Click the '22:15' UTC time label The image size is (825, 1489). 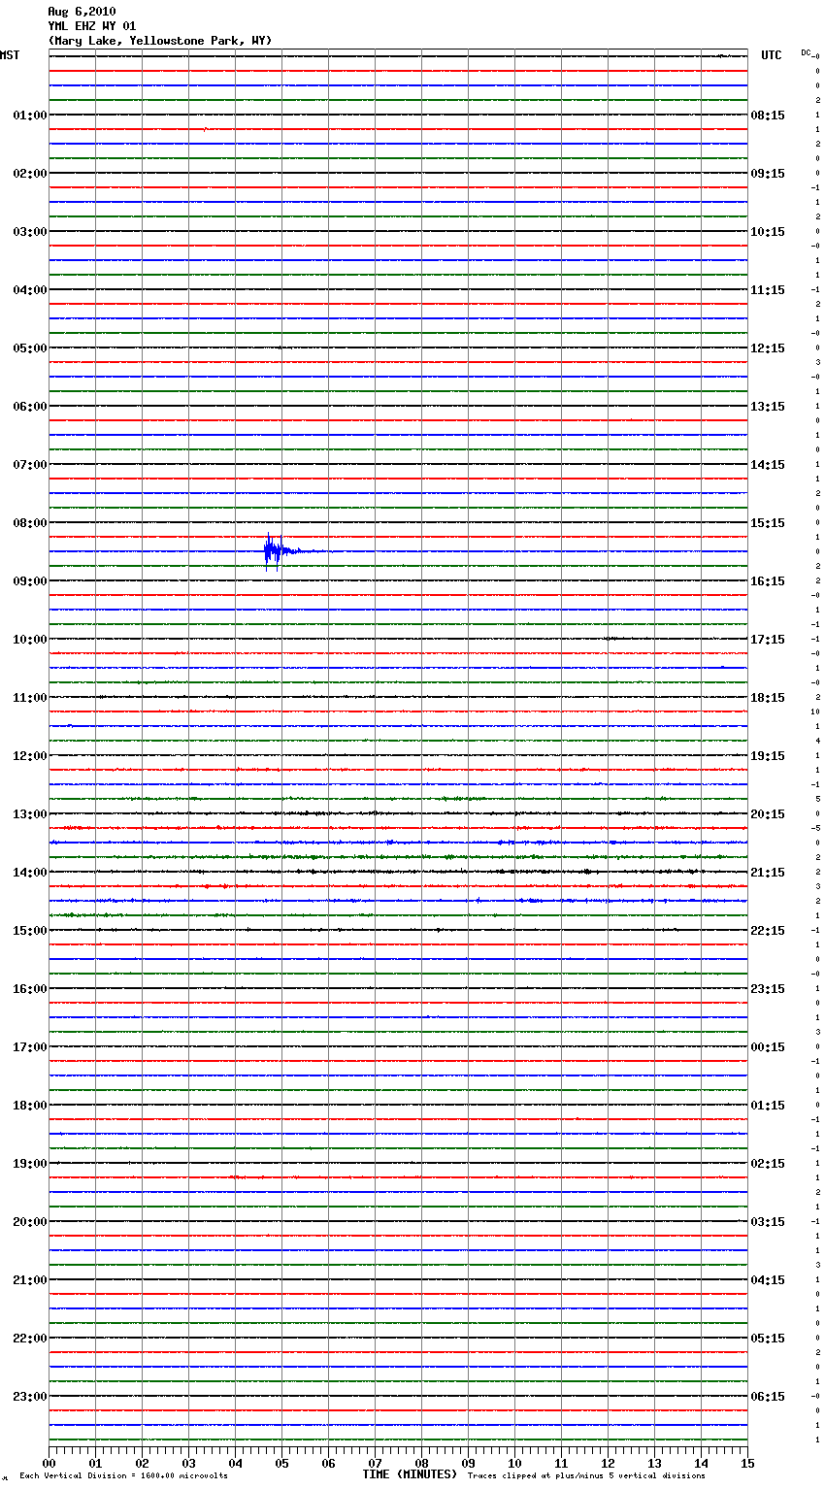pos(768,931)
